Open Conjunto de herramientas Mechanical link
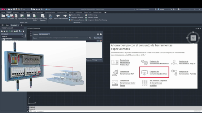This screenshot has width=202, height=113. click(159, 62)
